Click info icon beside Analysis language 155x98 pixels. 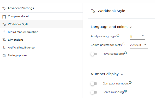[x=118, y=35]
